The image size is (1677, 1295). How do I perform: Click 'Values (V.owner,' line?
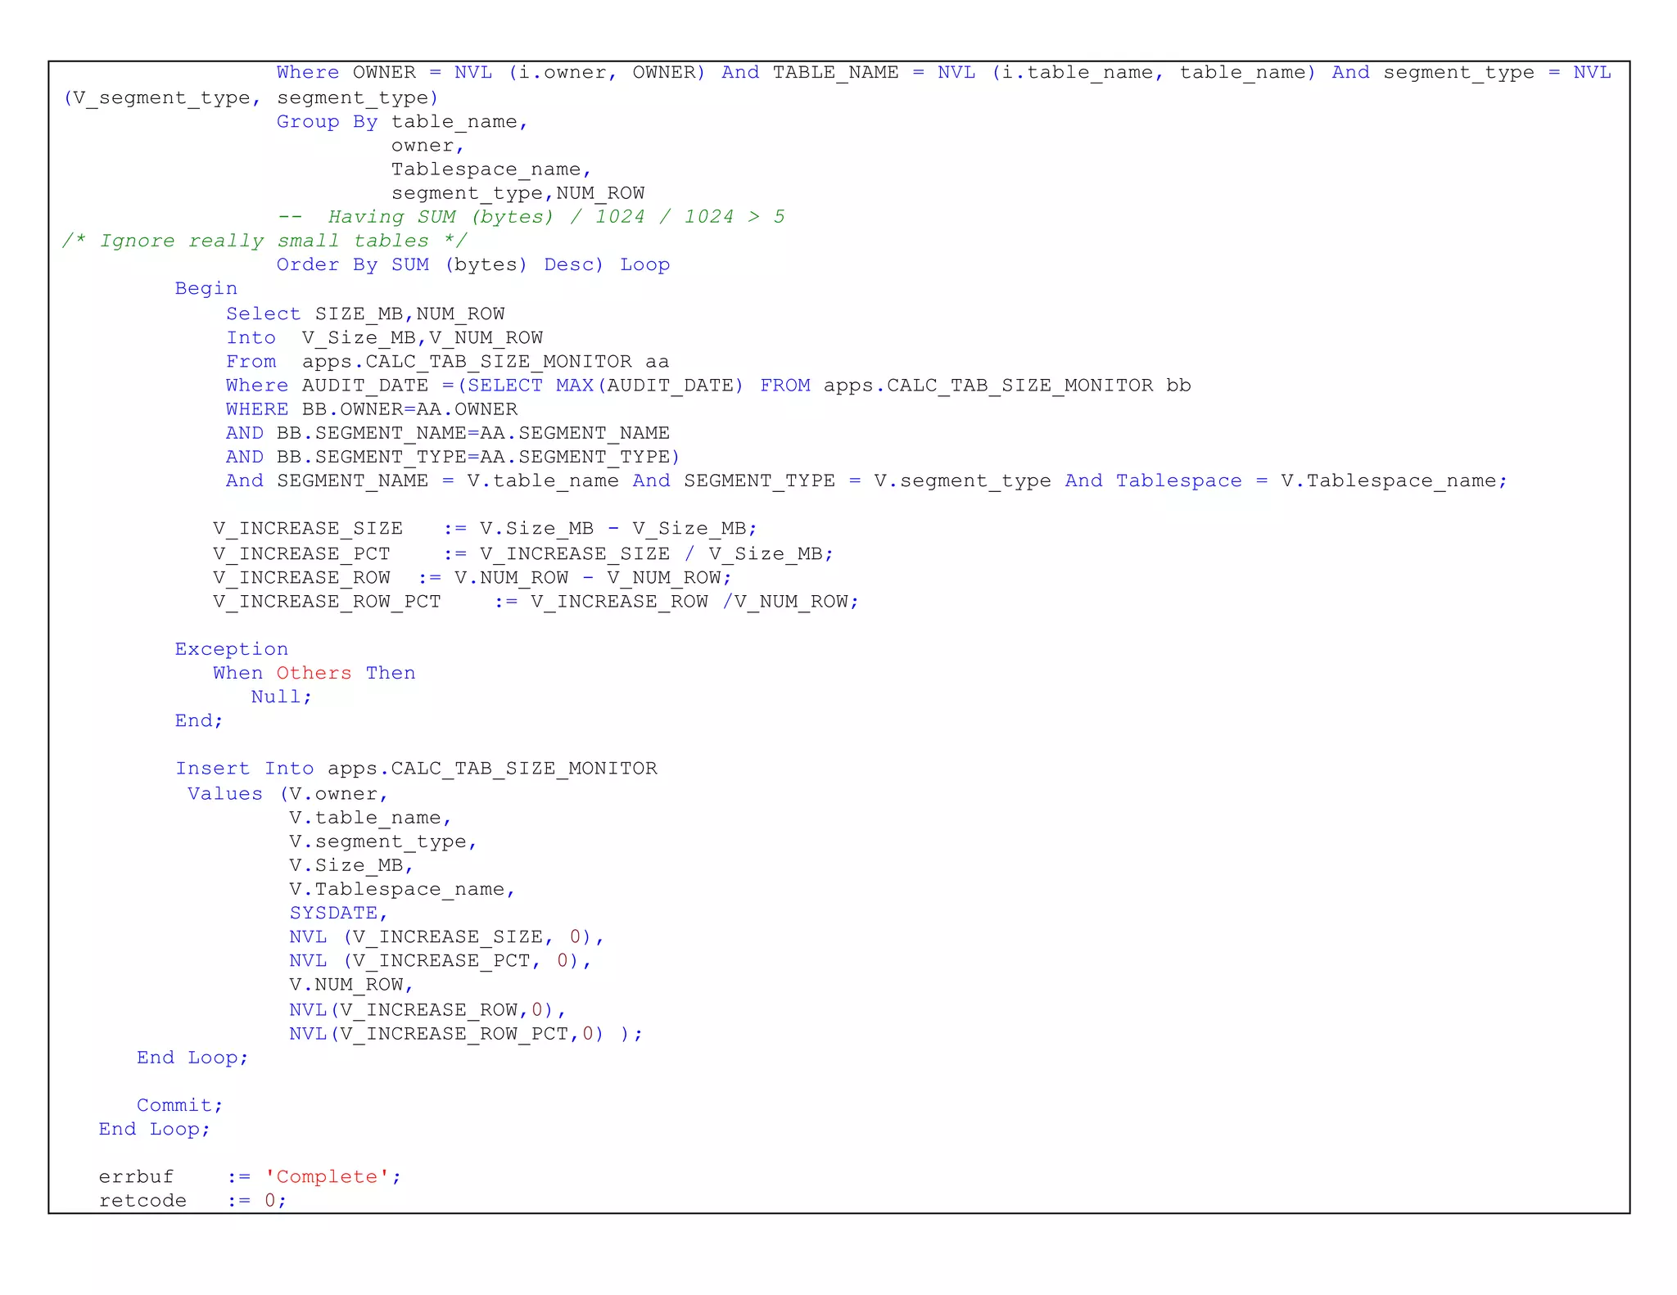point(287,793)
